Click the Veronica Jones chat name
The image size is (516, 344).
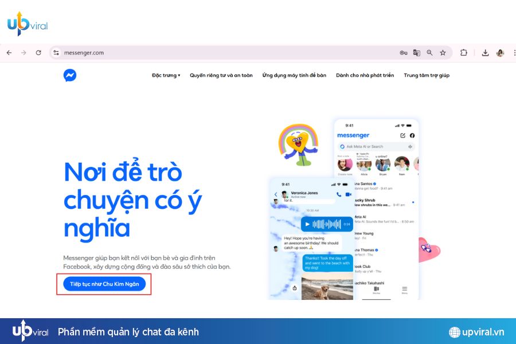coord(304,193)
